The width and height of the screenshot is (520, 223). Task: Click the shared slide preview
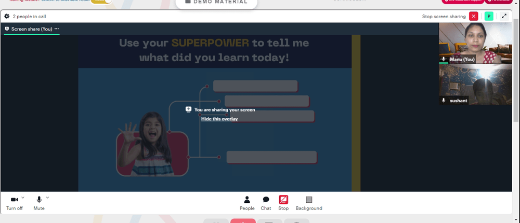(219, 113)
